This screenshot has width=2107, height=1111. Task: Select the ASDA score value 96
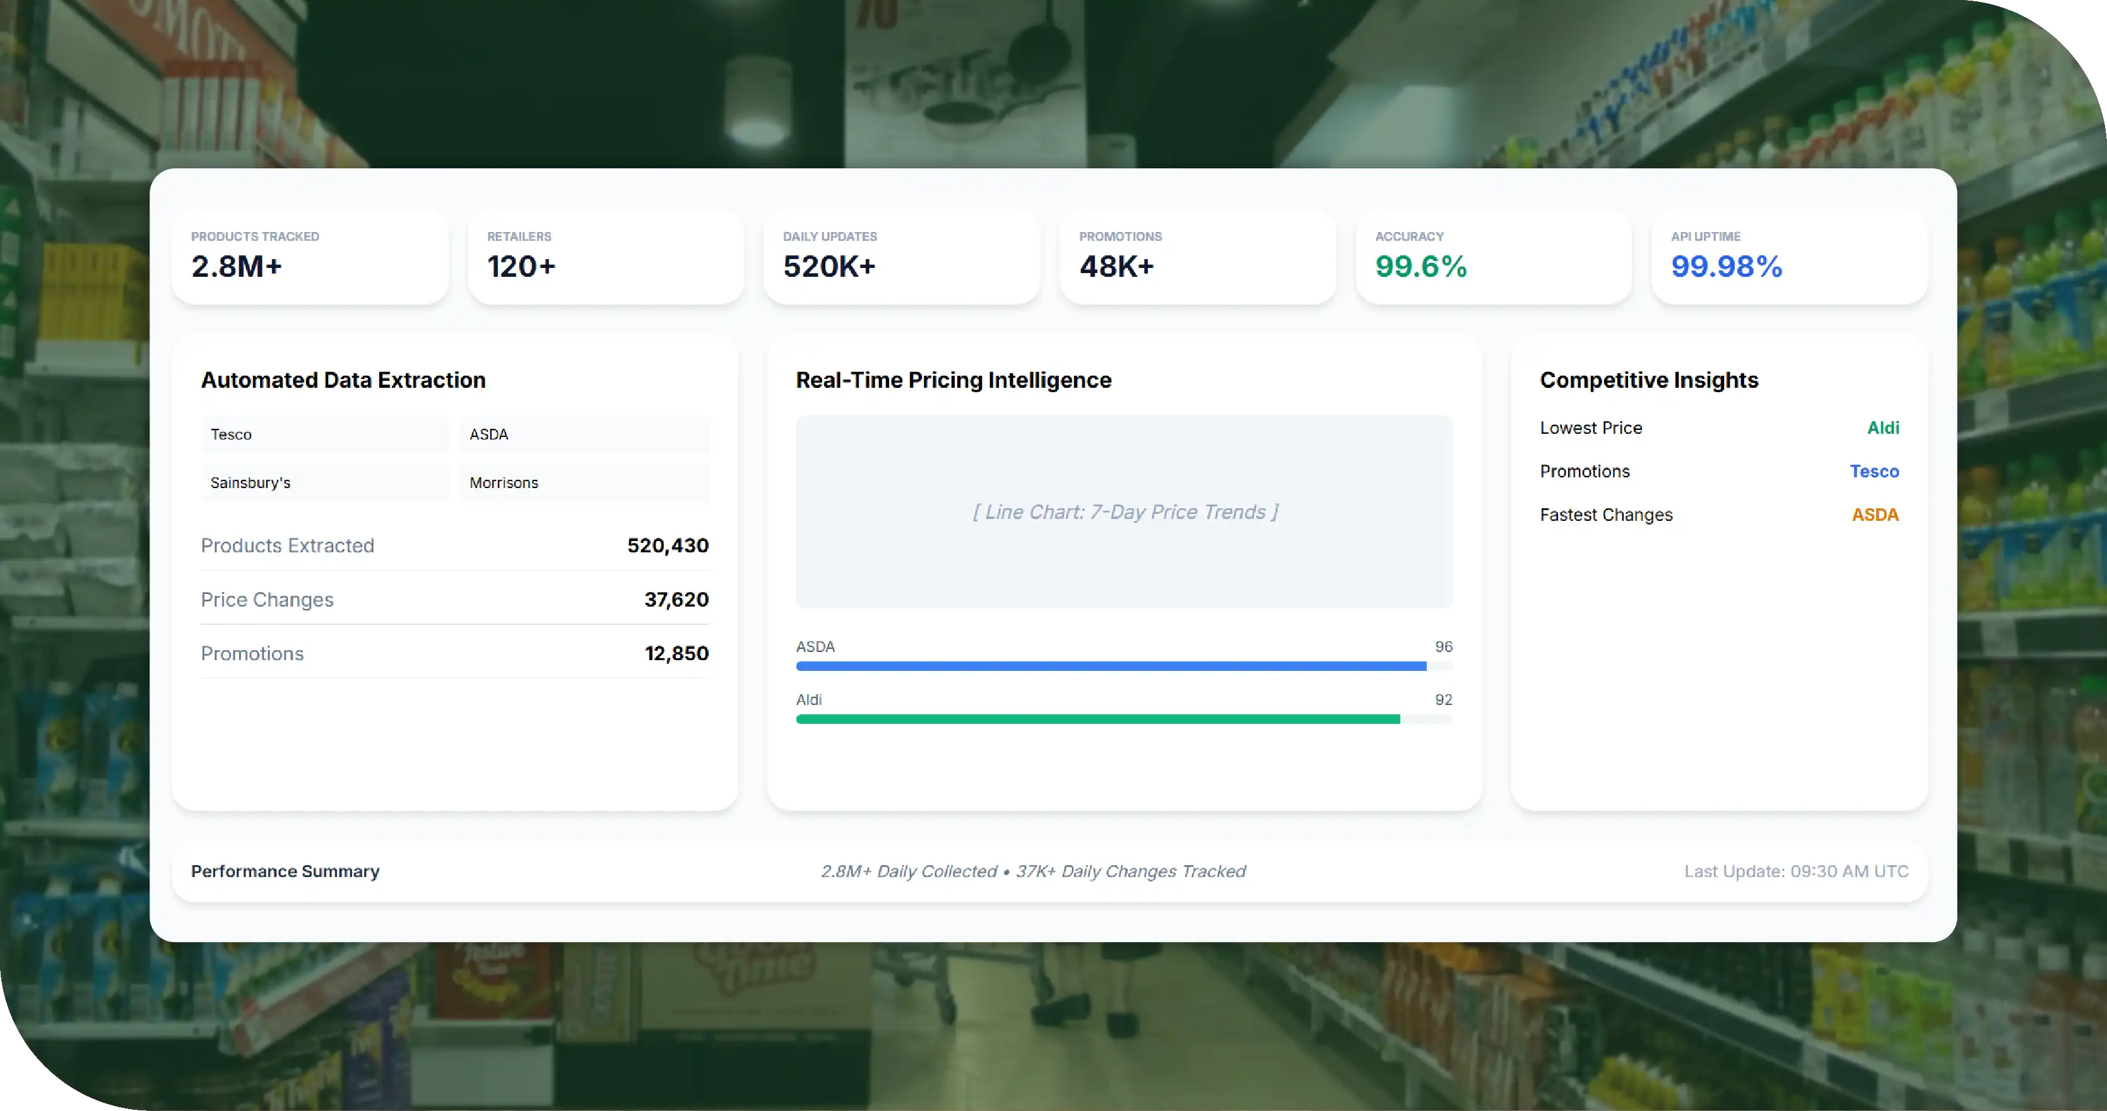click(x=1444, y=647)
